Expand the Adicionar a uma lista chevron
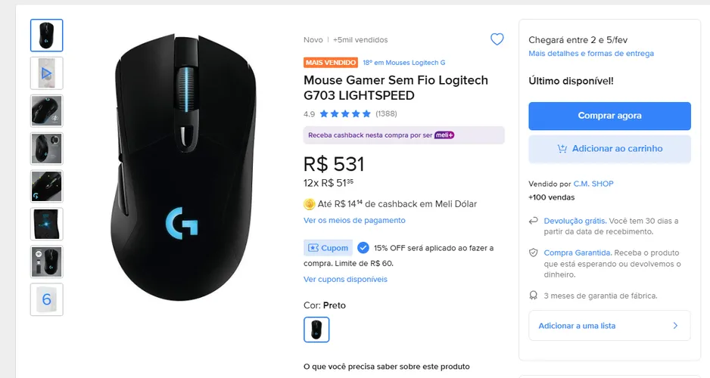710x378 pixels. click(675, 326)
